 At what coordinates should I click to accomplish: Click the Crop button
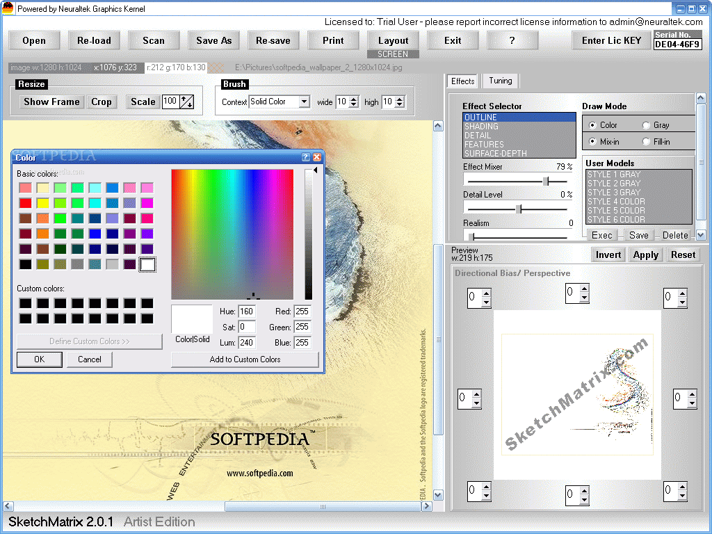click(x=102, y=102)
